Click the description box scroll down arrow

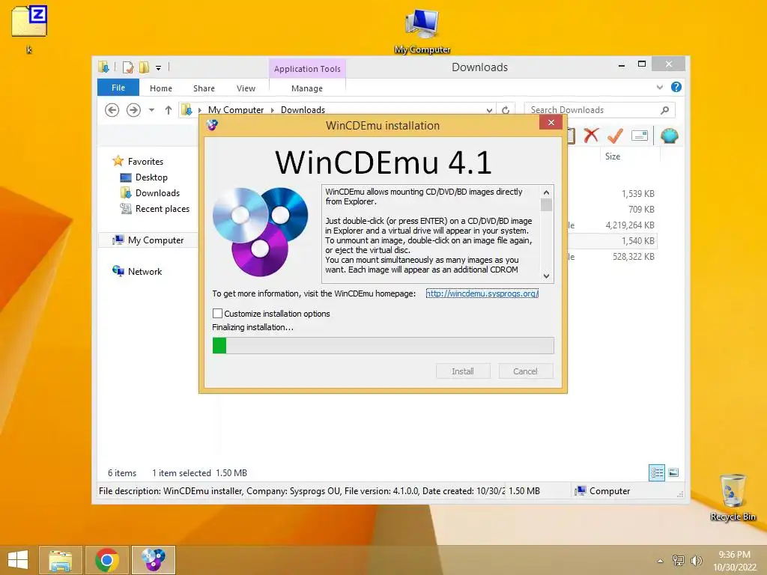(x=546, y=276)
